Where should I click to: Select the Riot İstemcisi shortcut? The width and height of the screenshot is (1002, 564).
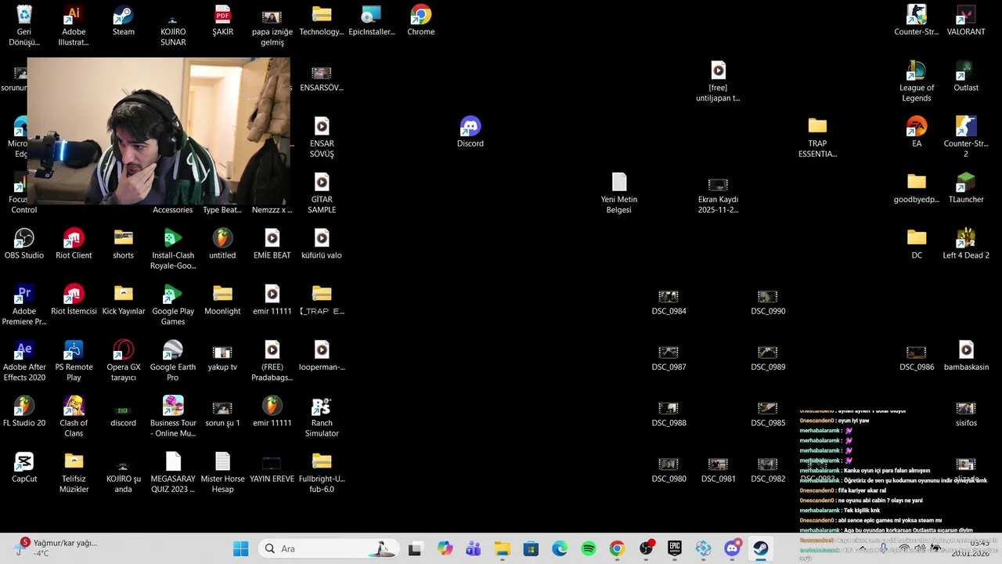74,300
